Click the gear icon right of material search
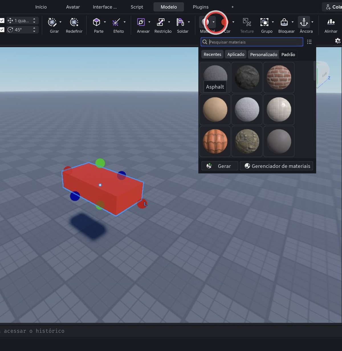Viewport: 342px width, 351px height. point(338,41)
